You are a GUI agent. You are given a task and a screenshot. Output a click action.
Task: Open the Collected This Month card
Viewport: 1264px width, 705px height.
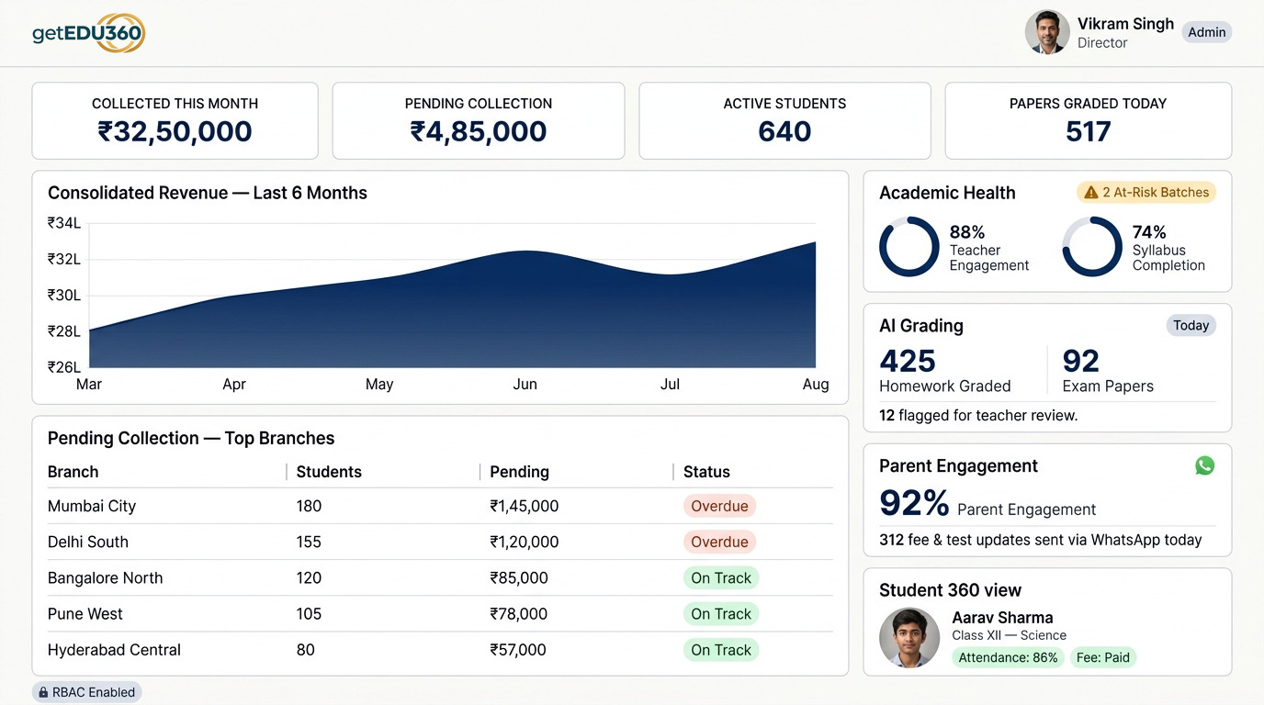click(x=175, y=120)
